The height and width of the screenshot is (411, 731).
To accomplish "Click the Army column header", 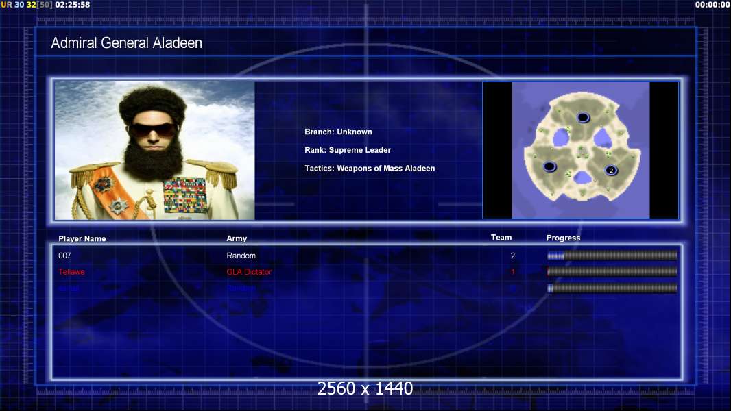I will tap(237, 238).
